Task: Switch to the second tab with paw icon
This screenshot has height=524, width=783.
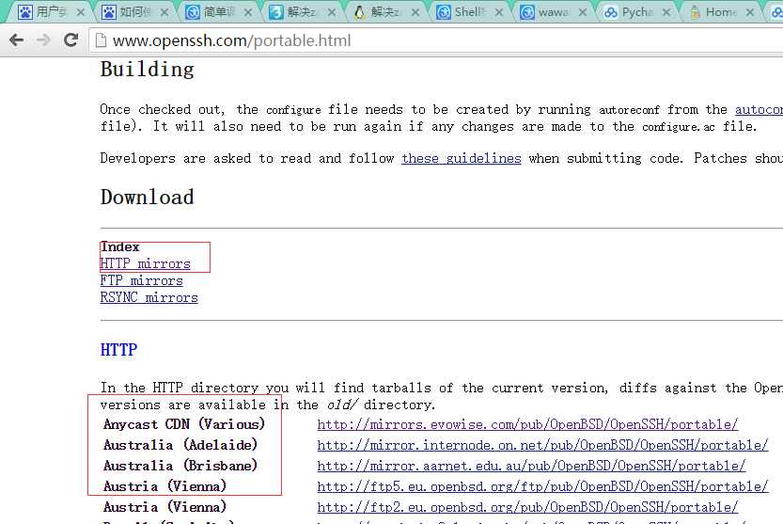Action: [x=133, y=12]
